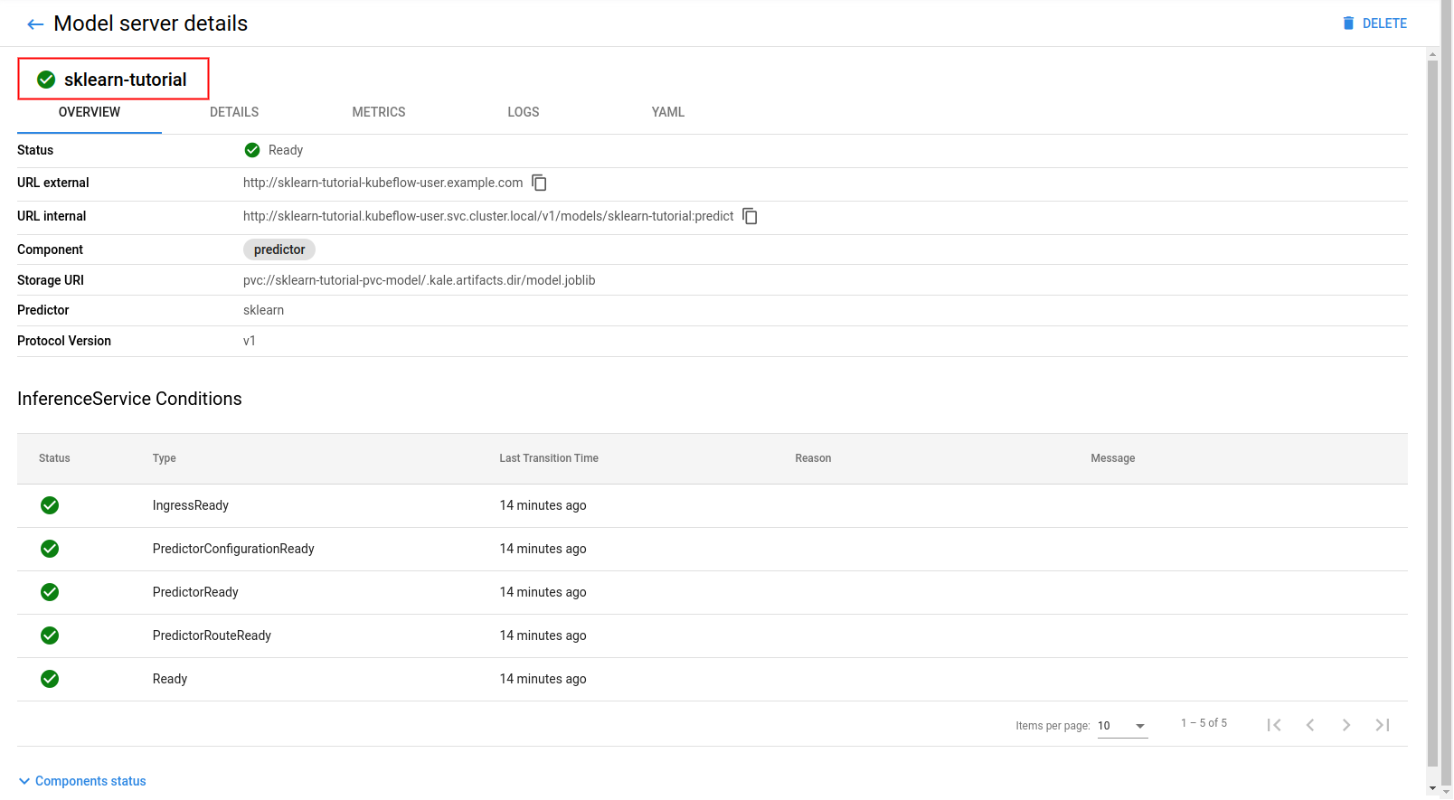The height and width of the screenshot is (800, 1454).
Task: Go to previous page of conditions
Action: (x=1310, y=725)
